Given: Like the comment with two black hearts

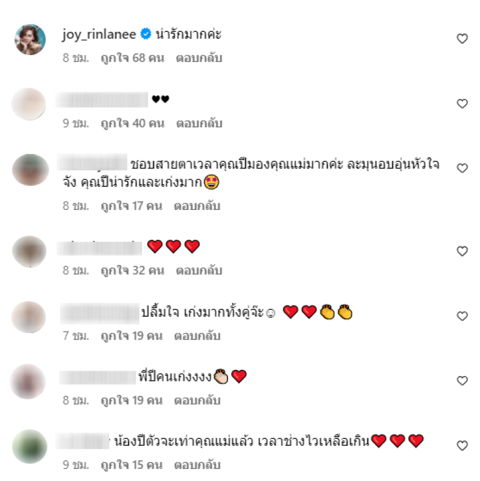Looking at the screenshot, I should [462, 103].
